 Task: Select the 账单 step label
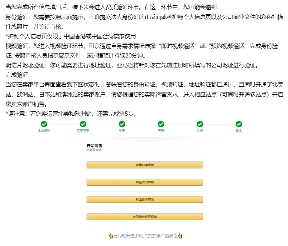click(x=122, y=130)
